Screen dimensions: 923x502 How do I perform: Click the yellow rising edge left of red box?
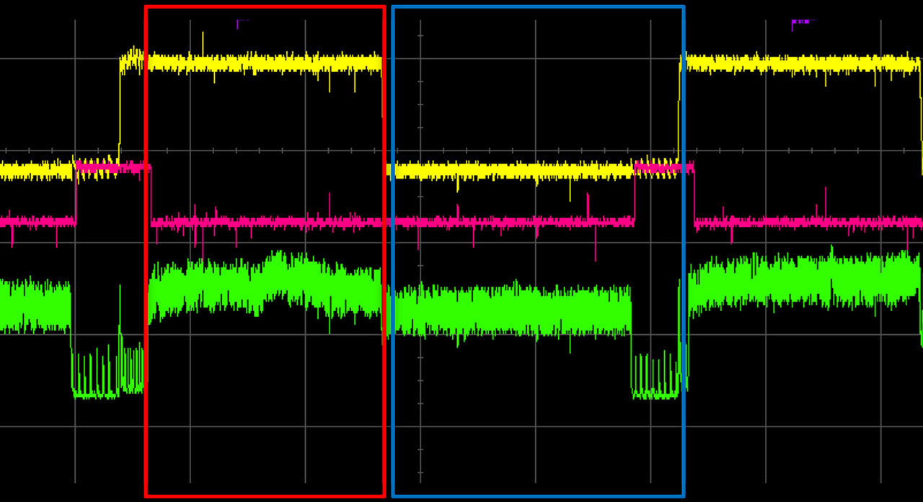pyautogui.click(x=120, y=108)
